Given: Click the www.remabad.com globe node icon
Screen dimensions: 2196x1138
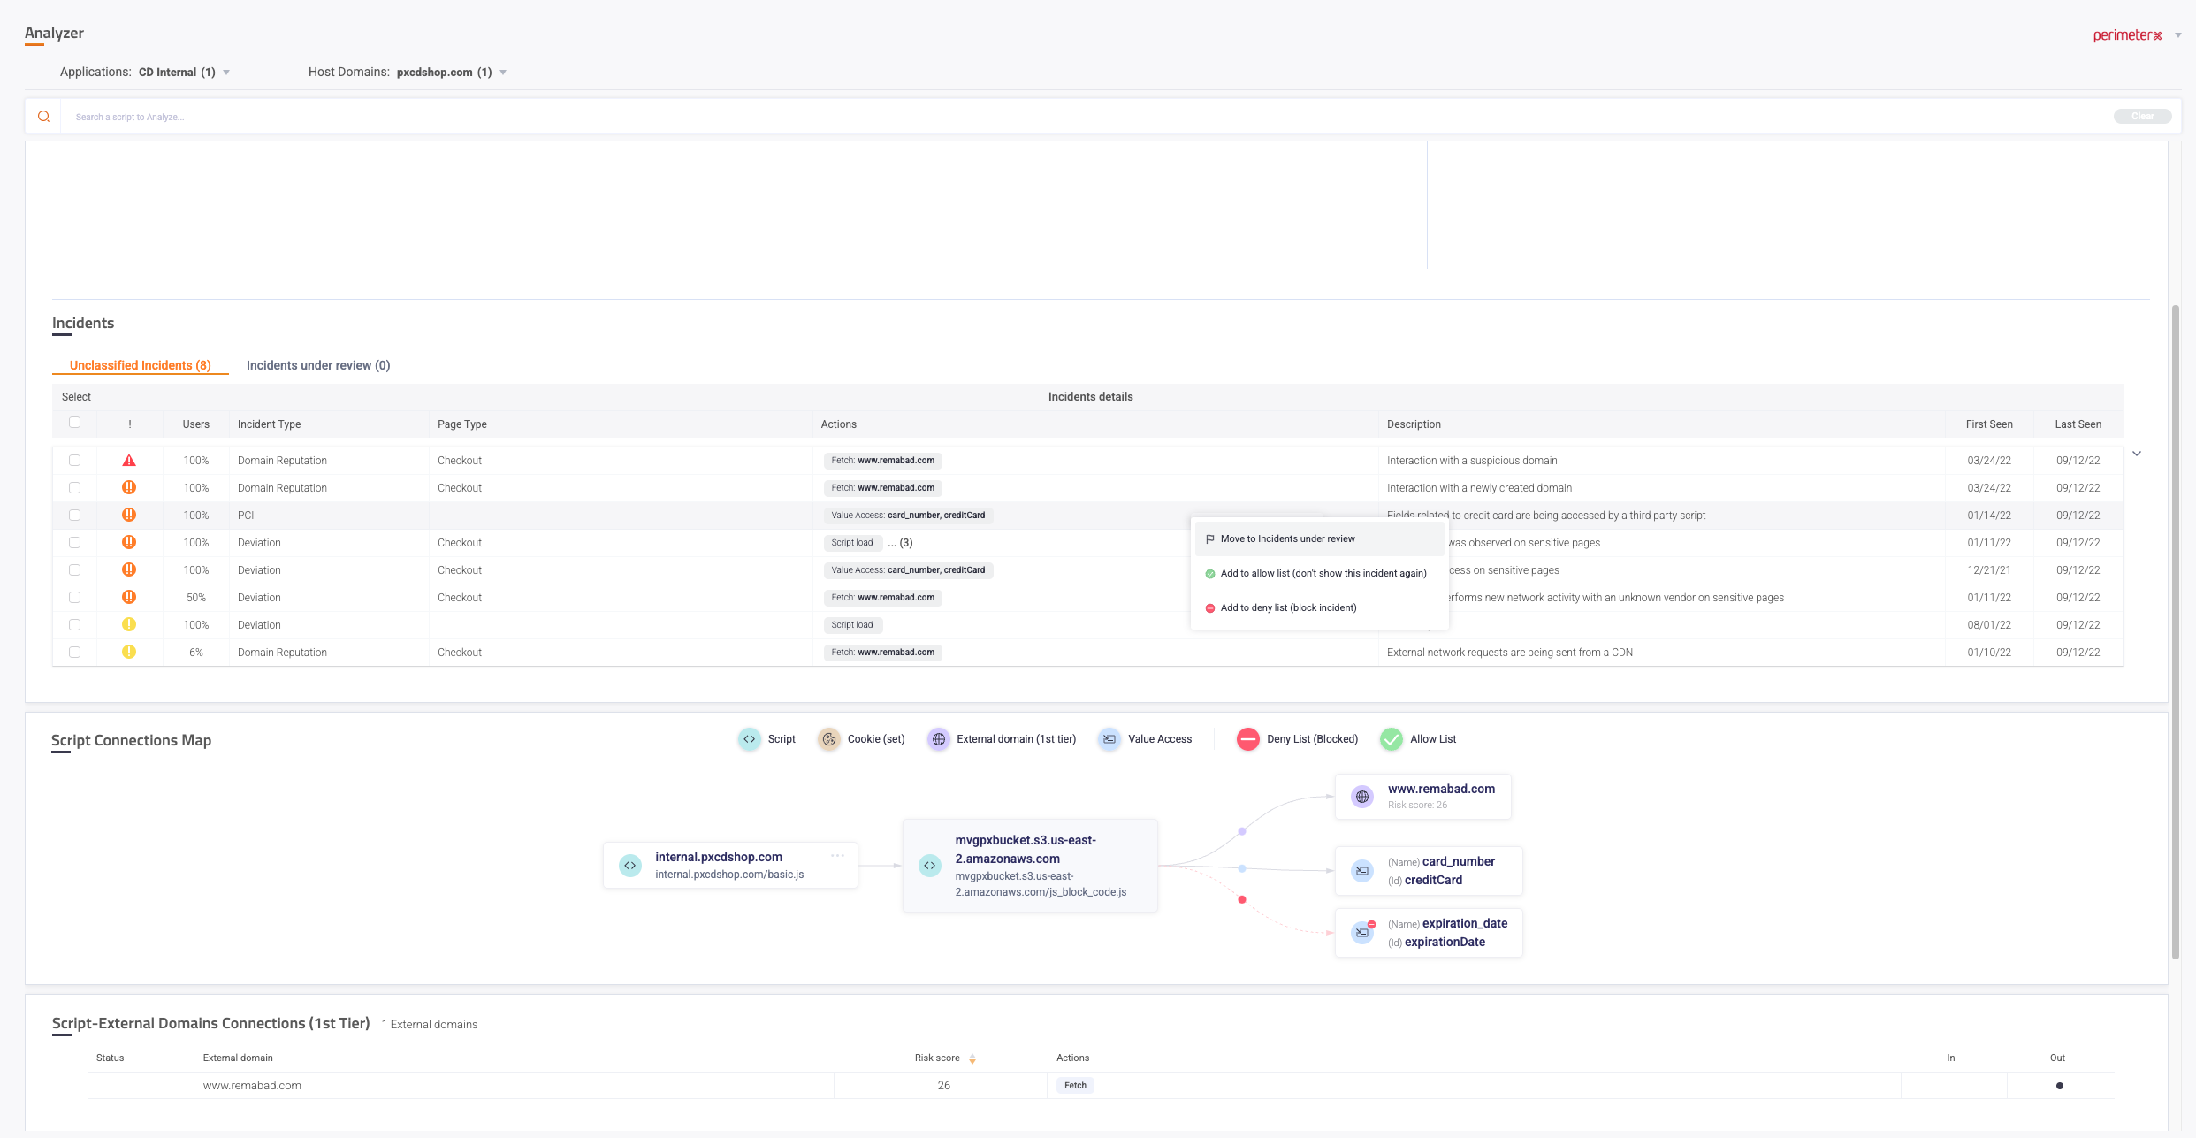Looking at the screenshot, I should 1362,797.
